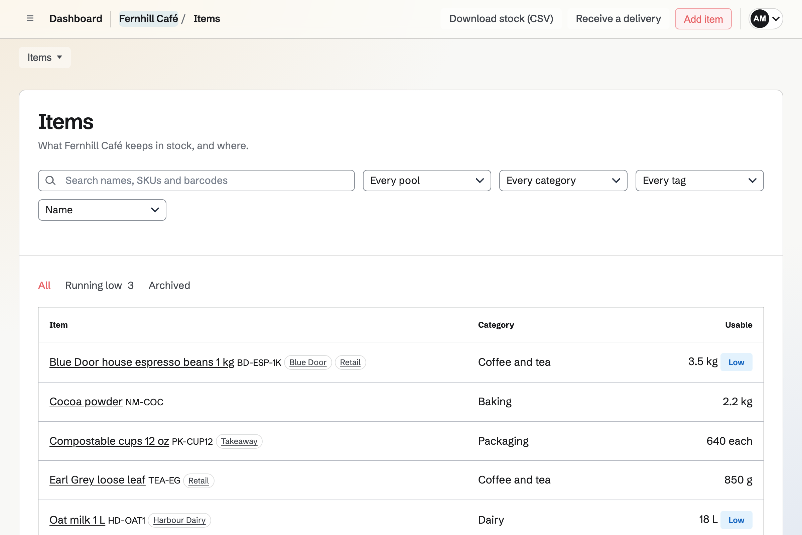The width and height of the screenshot is (802, 535).
Task: Click the Harbour Dairy tag
Action: click(179, 520)
